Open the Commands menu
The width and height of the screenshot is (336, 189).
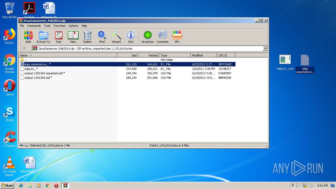click(34, 26)
